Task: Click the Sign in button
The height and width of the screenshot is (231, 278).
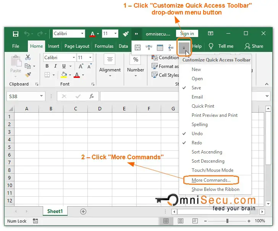Action: point(187,34)
